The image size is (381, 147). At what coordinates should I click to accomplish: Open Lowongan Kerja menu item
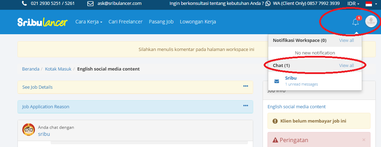198,22
